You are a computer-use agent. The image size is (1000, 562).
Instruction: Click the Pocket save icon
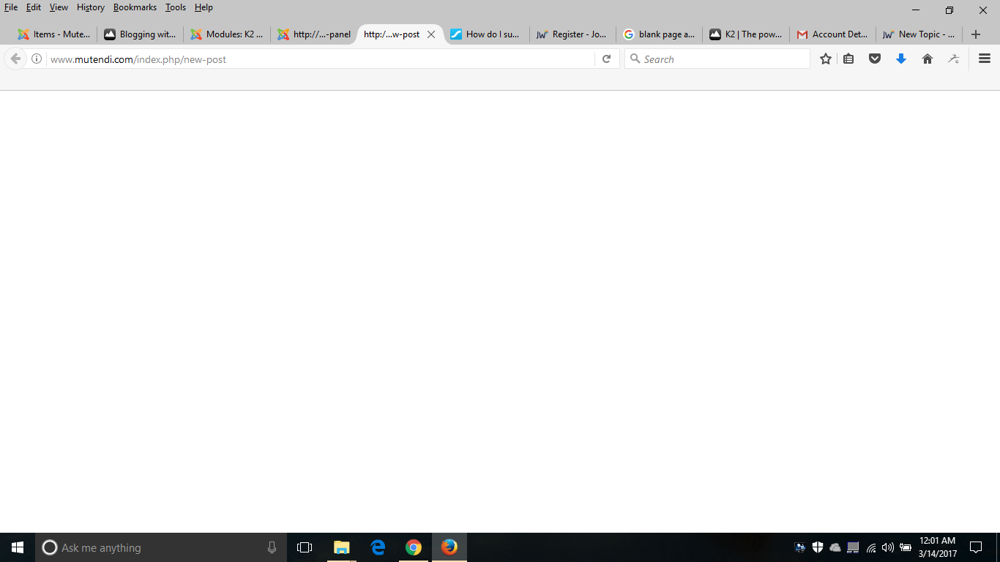875,59
